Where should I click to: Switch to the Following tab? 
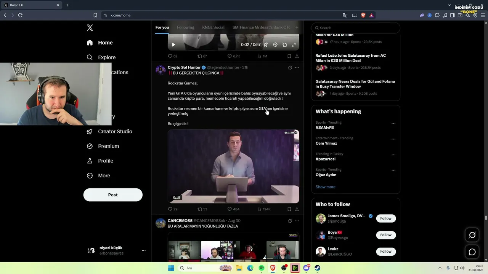[x=186, y=27]
